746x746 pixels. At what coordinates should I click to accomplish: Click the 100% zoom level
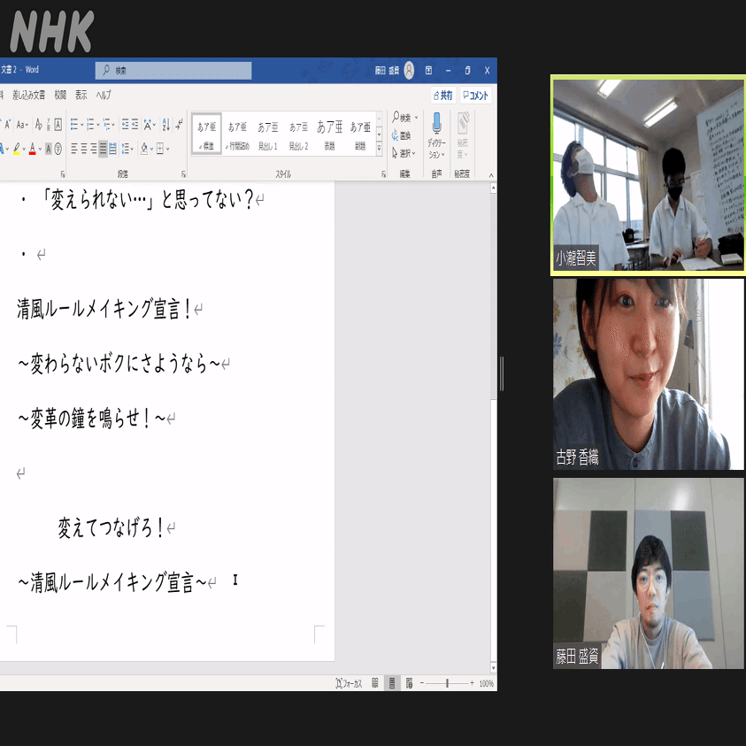(486, 684)
